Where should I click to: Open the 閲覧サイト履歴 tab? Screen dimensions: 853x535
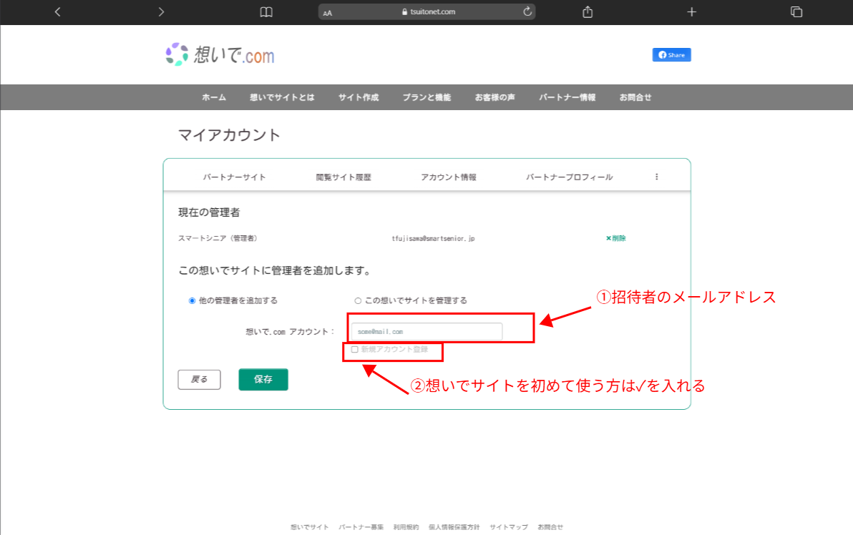[343, 177]
